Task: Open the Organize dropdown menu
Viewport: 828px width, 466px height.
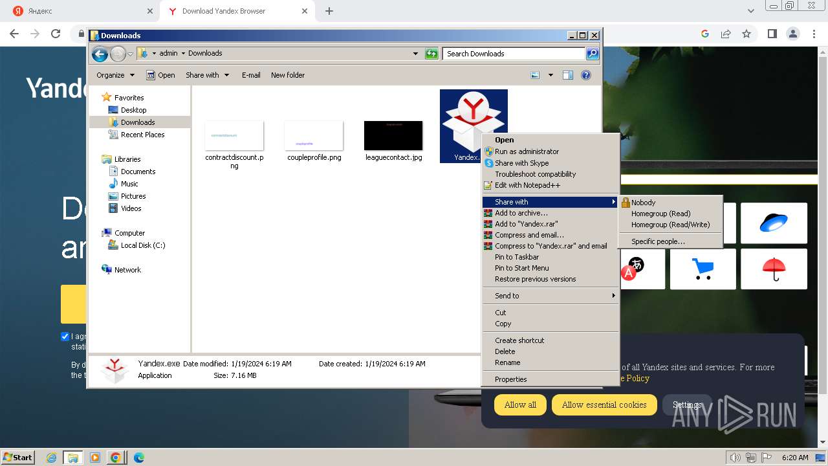Action: [x=115, y=75]
